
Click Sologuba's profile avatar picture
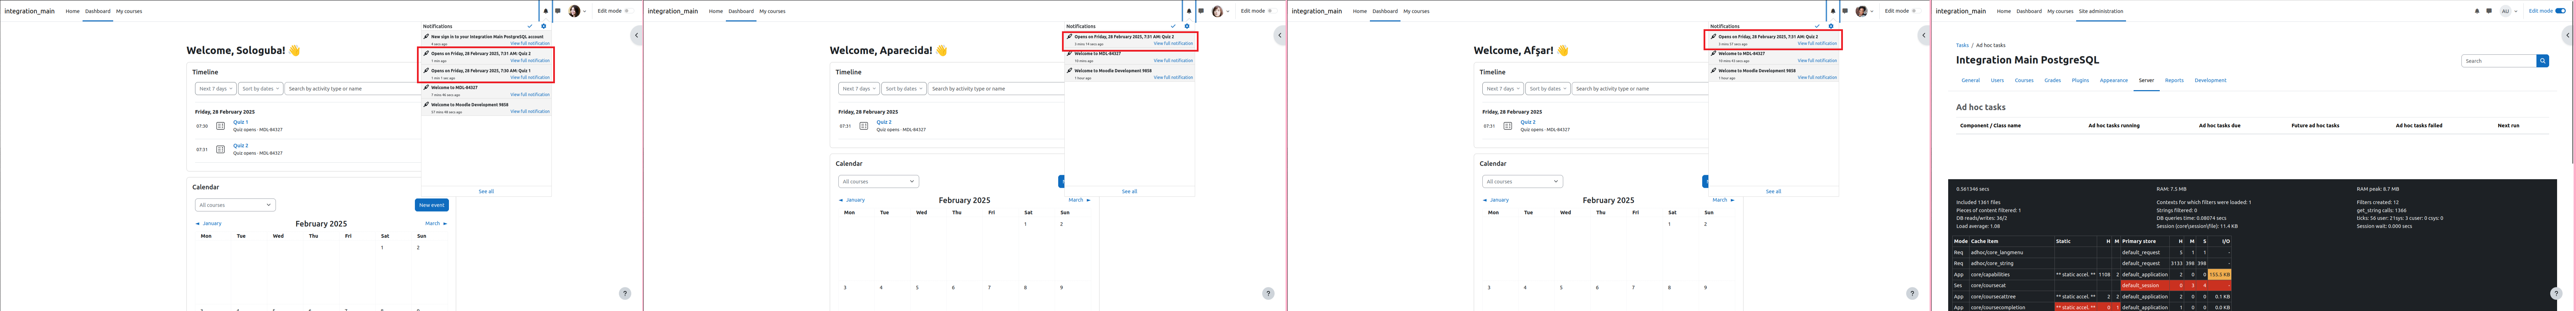click(x=574, y=11)
